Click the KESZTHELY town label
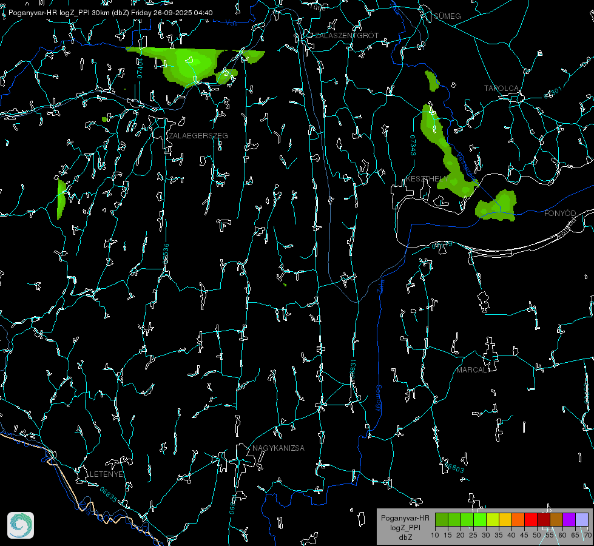 [427, 178]
